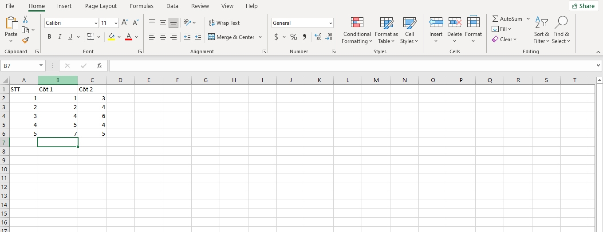Screen dimensions: 603x232
Task: Click Merge & Center button
Action: tap(231, 37)
